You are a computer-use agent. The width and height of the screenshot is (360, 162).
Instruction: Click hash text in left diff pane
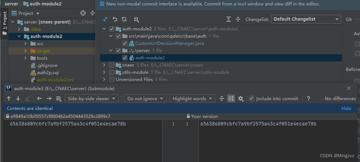[x=68, y=124]
